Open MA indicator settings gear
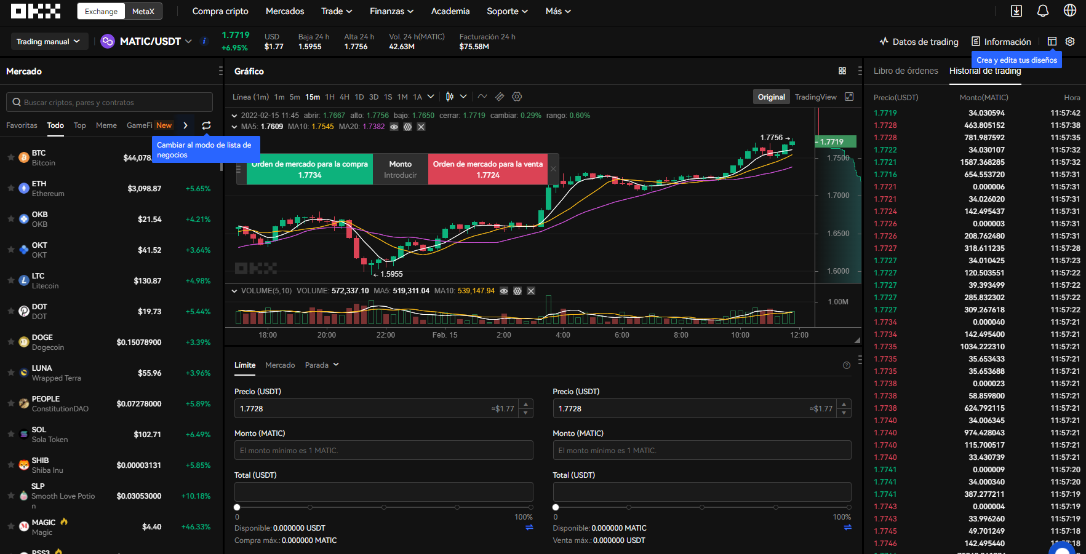 tap(407, 127)
